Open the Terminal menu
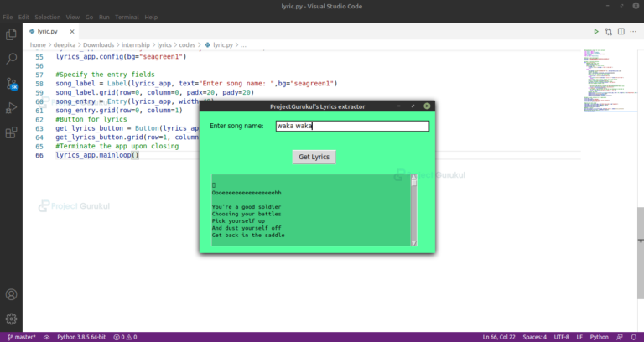 click(127, 18)
